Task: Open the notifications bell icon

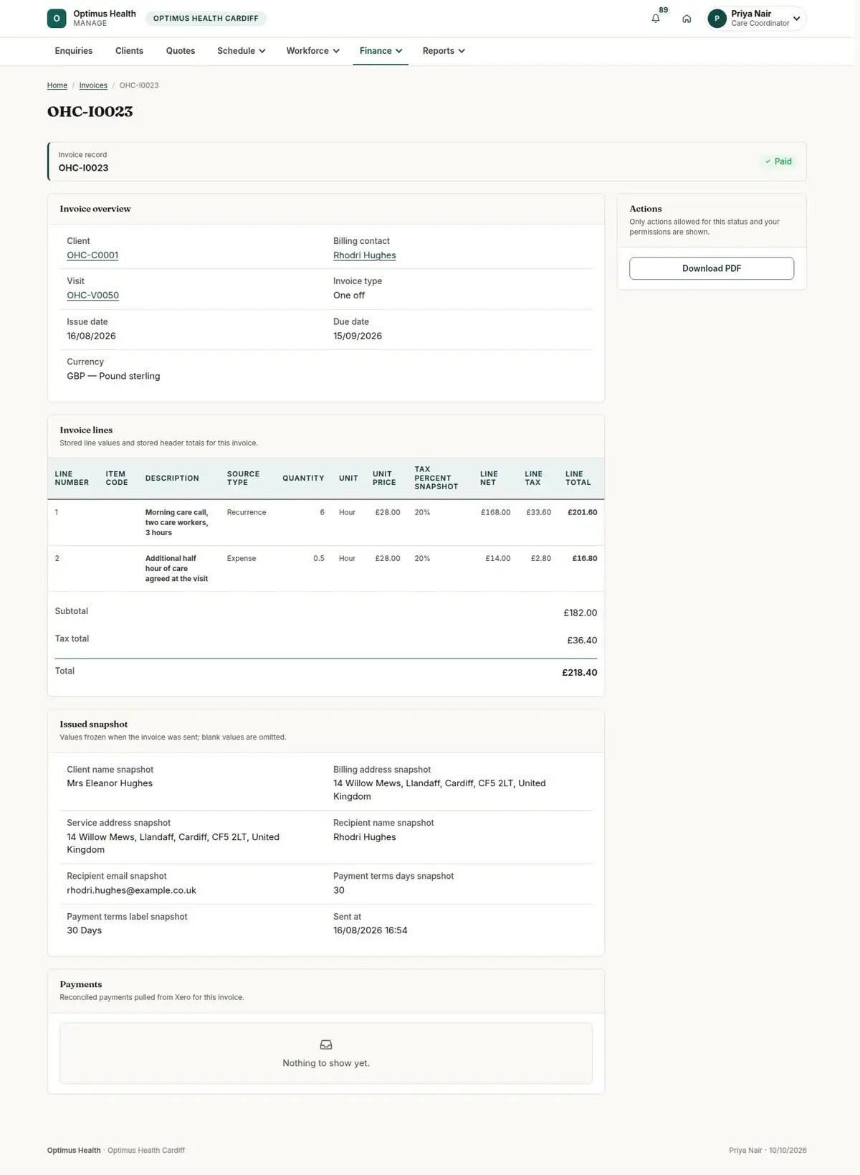Action: coord(656,19)
